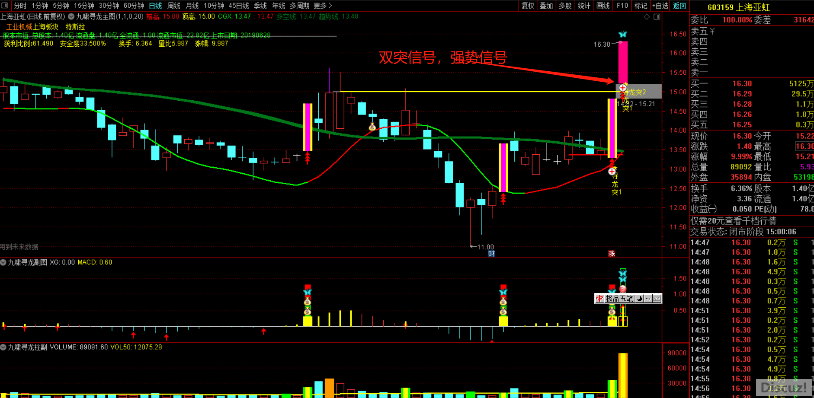The height and width of the screenshot is (398, 814).
Task: Click the +自选 add to watchlist button
Action: [x=660, y=6]
